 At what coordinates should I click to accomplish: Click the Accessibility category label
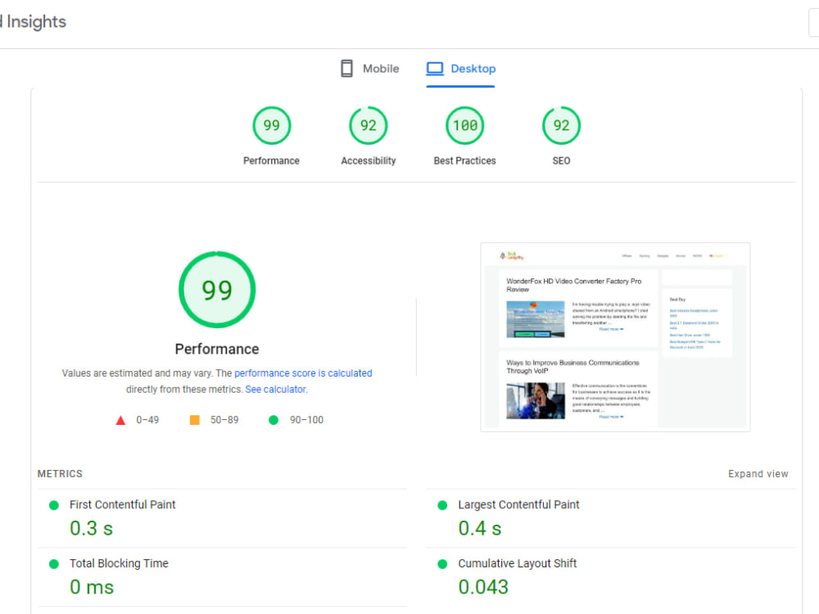click(x=369, y=160)
